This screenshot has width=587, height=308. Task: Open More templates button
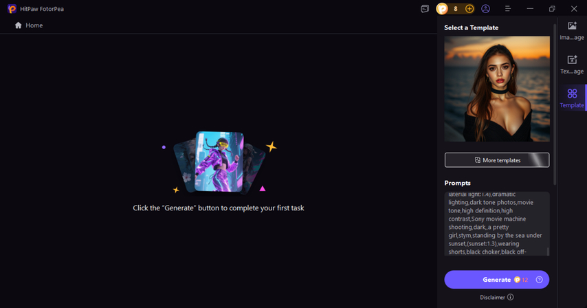tap(497, 160)
